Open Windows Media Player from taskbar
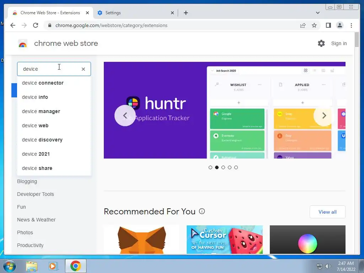This screenshot has width=364, height=273. [53, 266]
